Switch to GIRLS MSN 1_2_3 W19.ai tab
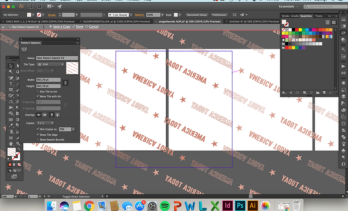Image resolution: width=348 pixels, height=211 pixels. [x=40, y=21]
